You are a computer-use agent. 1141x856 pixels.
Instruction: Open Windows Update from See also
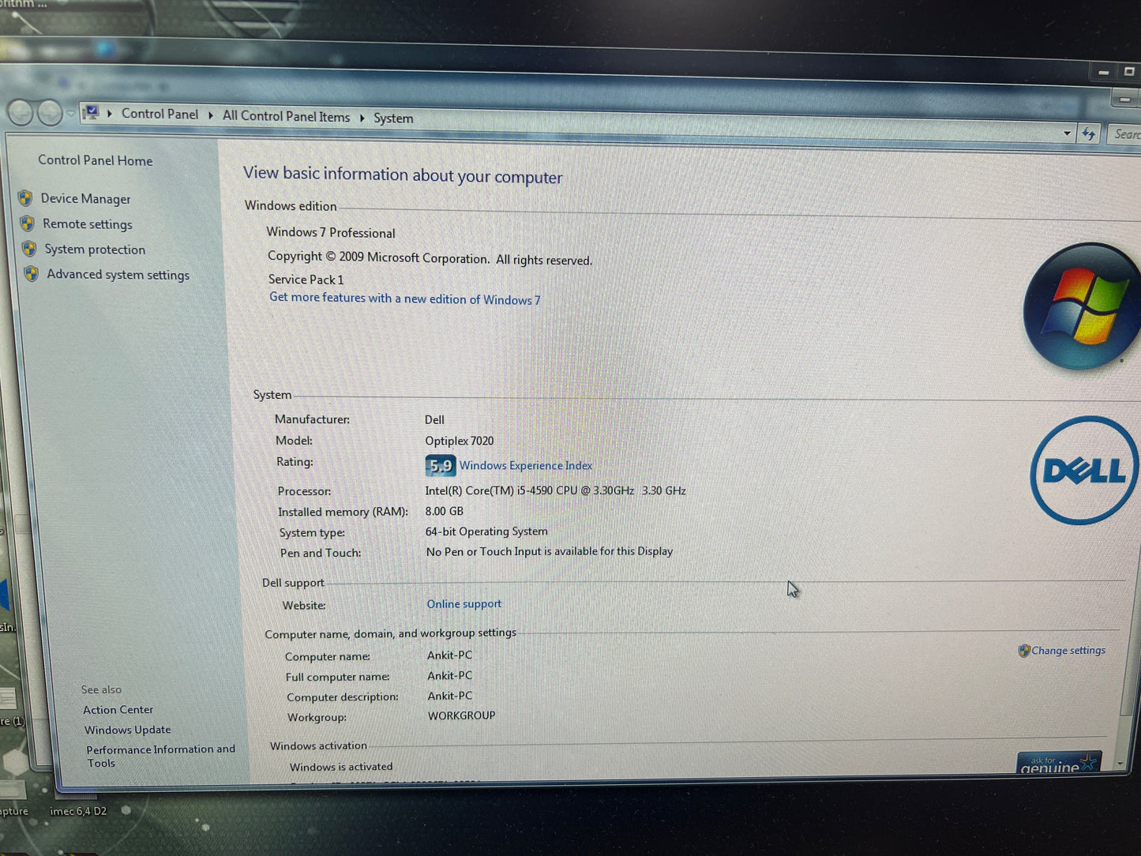click(127, 730)
